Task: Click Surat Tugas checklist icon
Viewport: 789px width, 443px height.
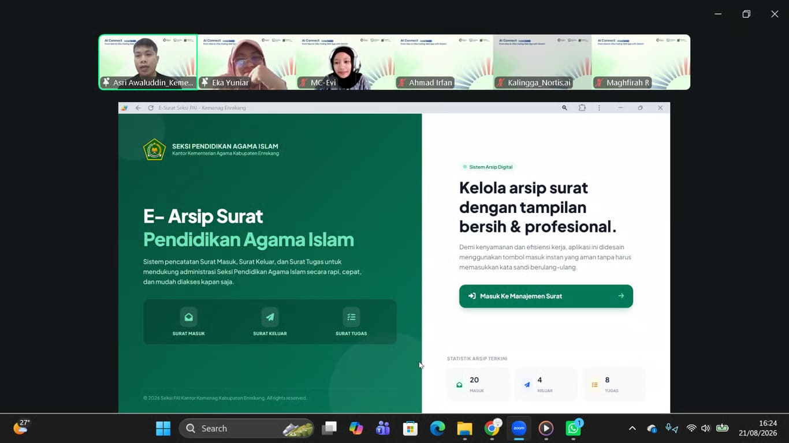Action: point(351,317)
